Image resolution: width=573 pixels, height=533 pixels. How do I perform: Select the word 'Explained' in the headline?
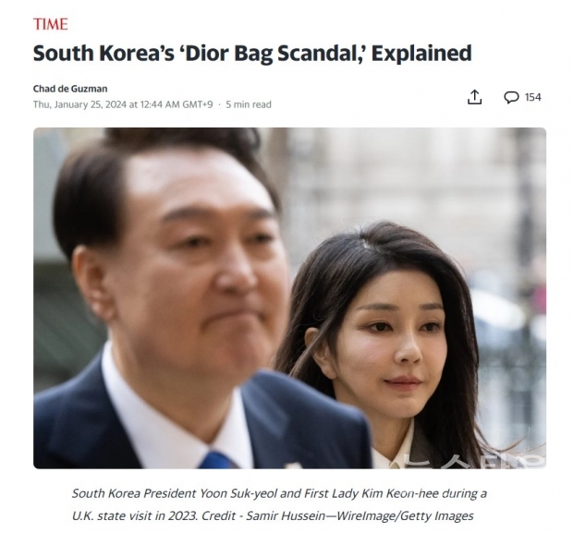421,54
